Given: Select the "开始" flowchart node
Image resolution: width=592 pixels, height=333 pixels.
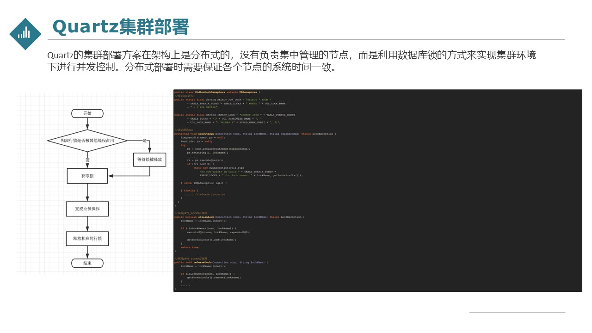Looking at the screenshot, I should point(87,113).
